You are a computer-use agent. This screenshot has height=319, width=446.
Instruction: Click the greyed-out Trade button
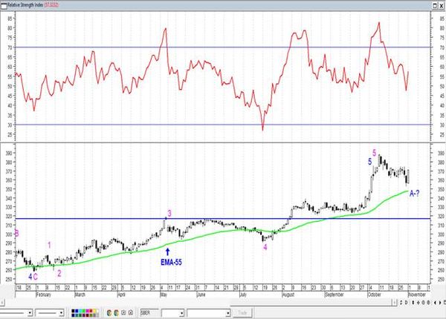(242, 313)
